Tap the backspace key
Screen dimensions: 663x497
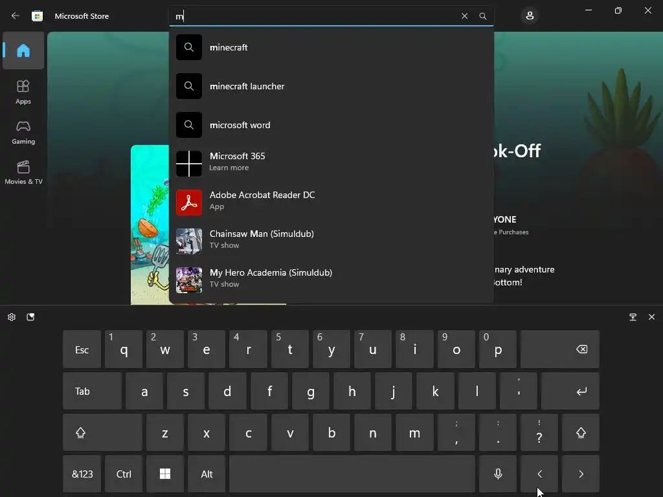coord(560,349)
